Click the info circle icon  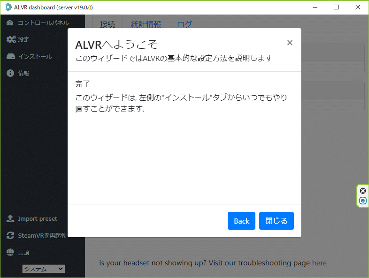click(10, 73)
